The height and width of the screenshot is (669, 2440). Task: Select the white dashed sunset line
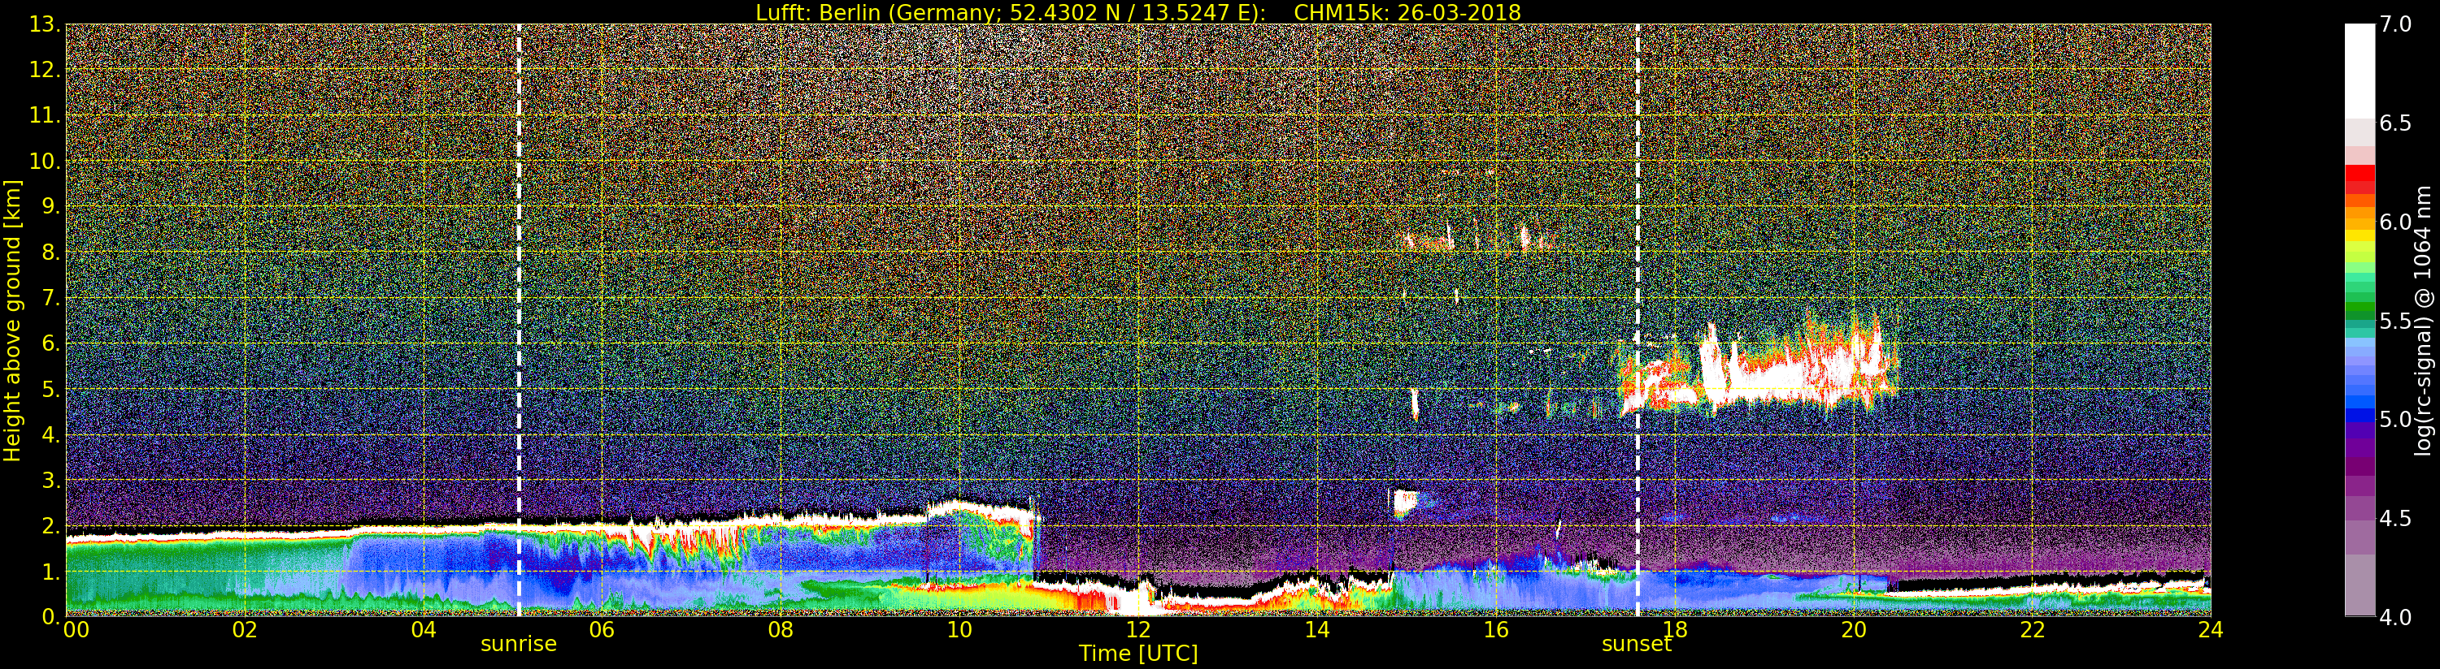(x=1638, y=320)
